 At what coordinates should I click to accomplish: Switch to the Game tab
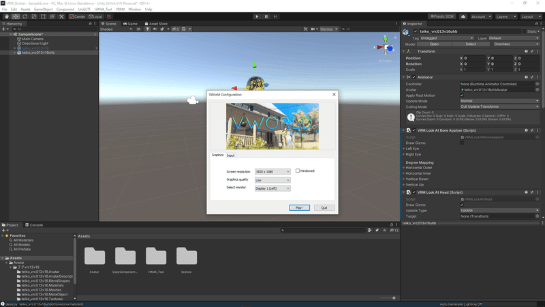point(130,24)
